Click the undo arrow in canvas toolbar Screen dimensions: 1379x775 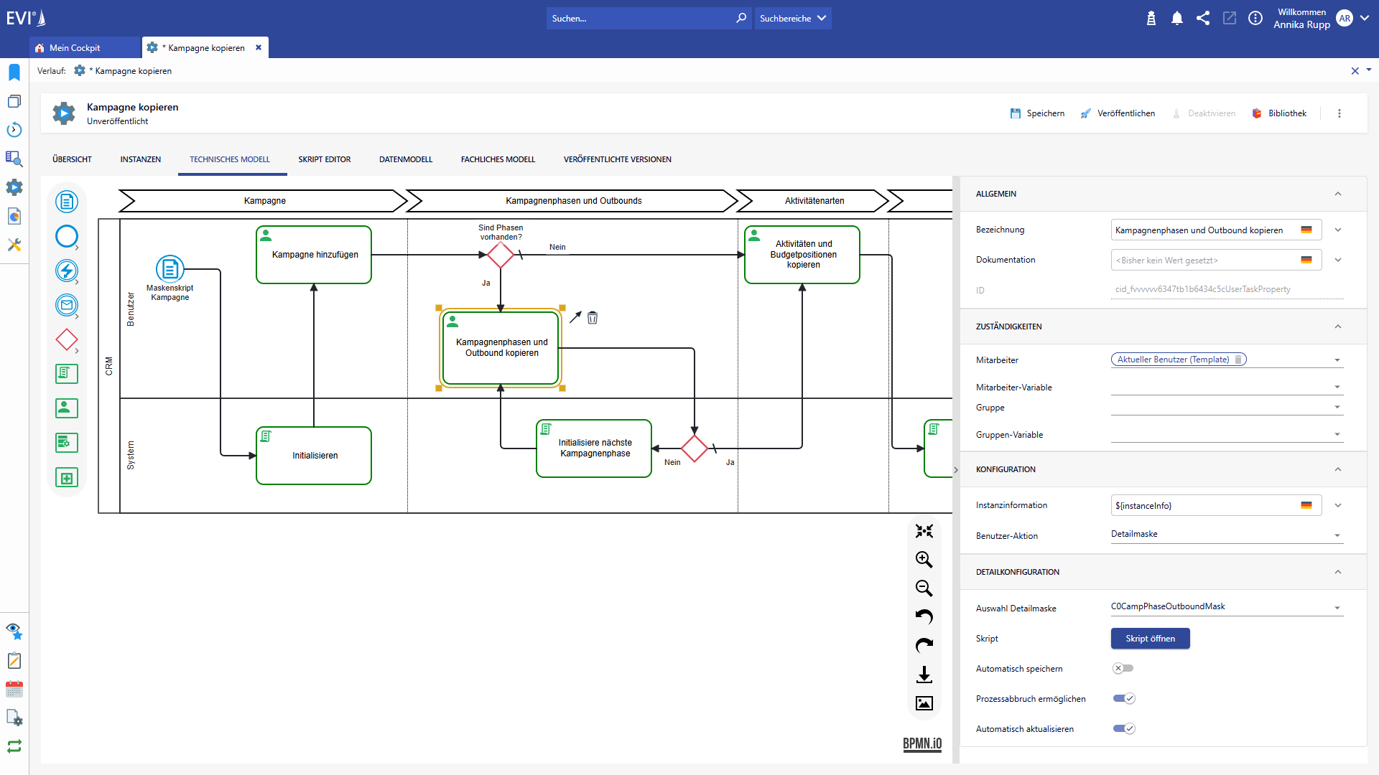[924, 617]
